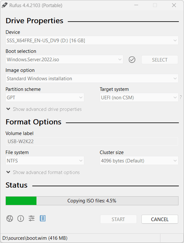184x243 pixels.
Task: Click the SELECT button
Action: [x=160, y=60]
